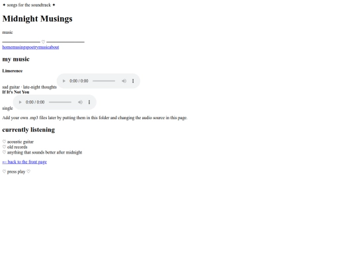Open the musings nav link
357x268 pixels.
pos(19,47)
